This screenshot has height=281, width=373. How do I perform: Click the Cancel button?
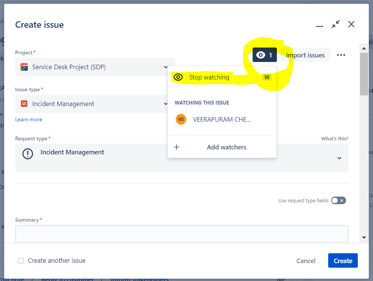click(x=306, y=261)
